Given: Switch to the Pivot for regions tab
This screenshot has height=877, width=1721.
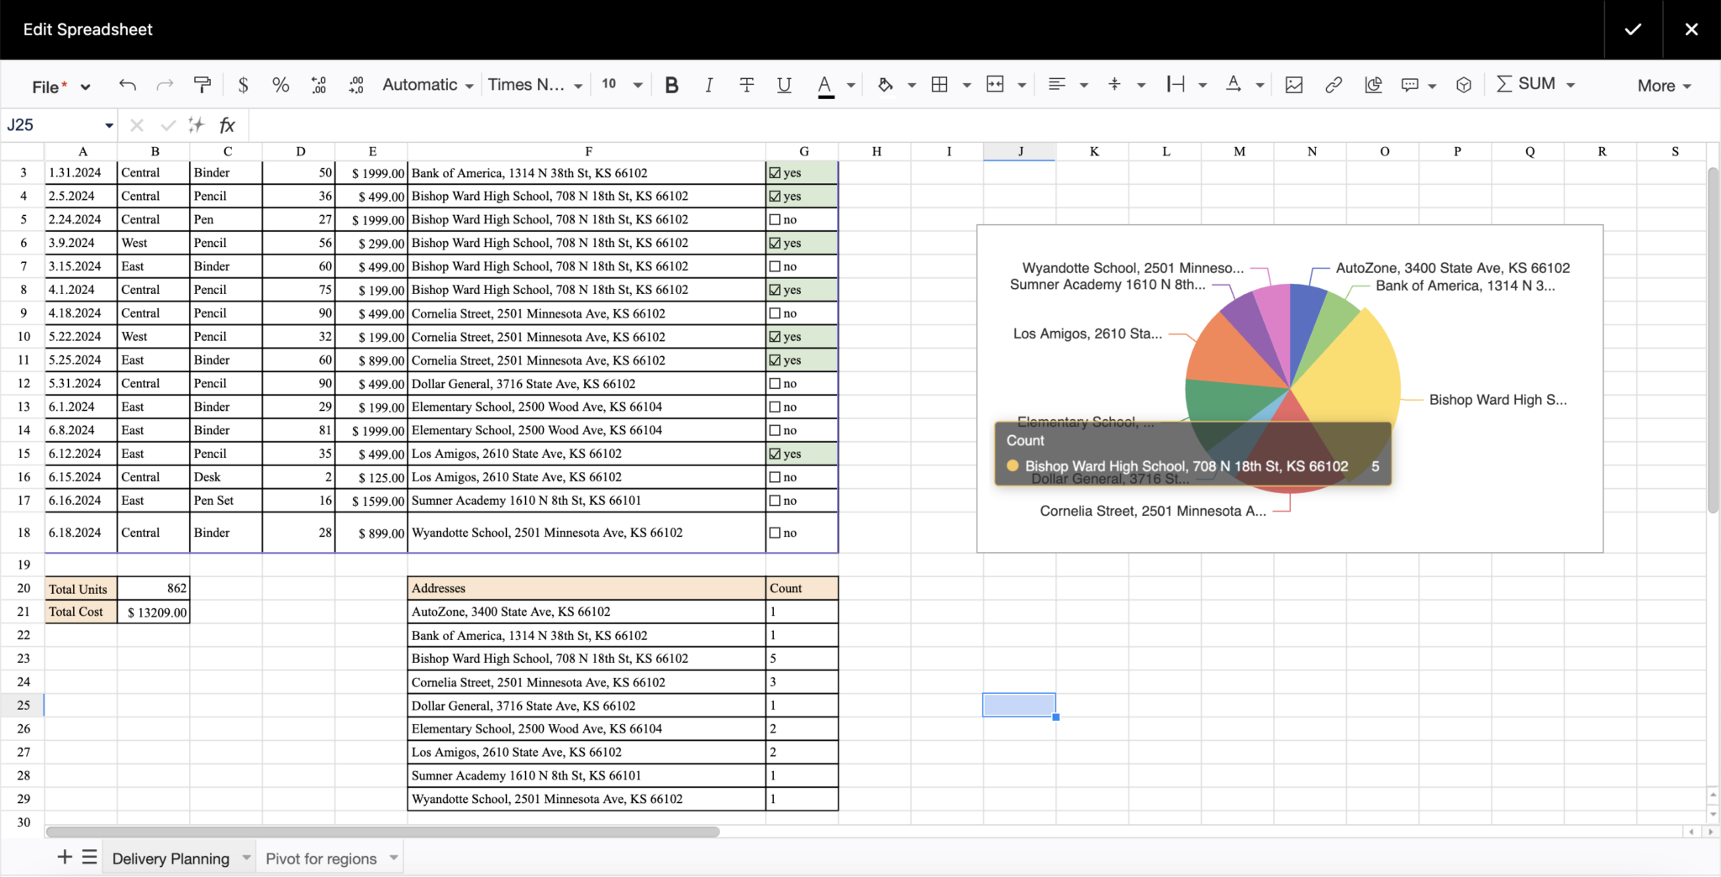Looking at the screenshot, I should [x=322, y=858].
